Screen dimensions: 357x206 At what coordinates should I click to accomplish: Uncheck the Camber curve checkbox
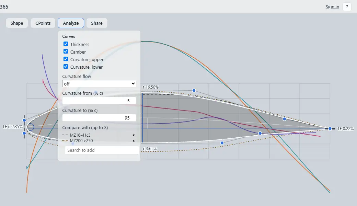tap(66, 51)
